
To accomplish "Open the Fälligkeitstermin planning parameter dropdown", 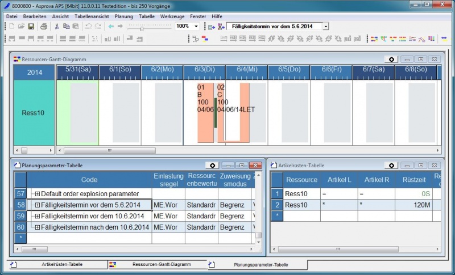I will pos(325,27).
